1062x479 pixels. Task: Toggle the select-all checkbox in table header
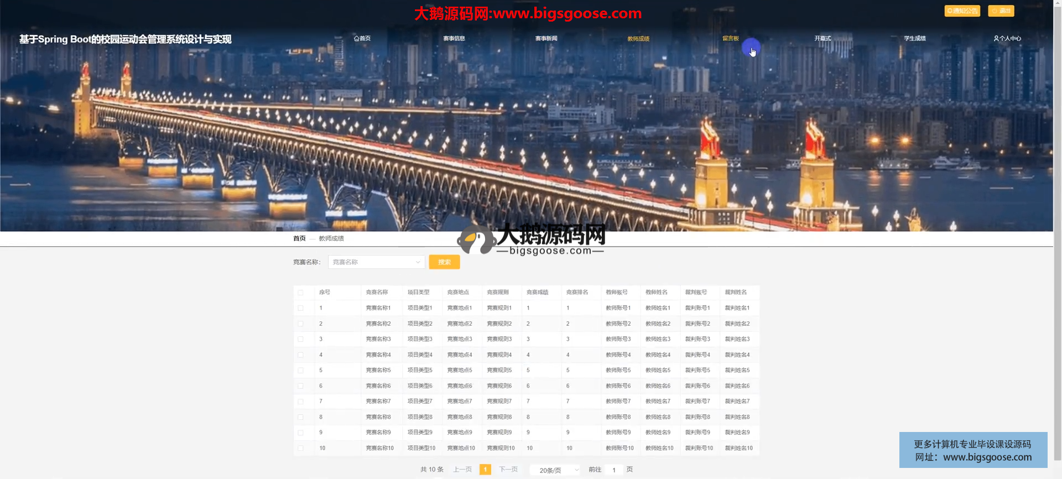click(x=300, y=293)
